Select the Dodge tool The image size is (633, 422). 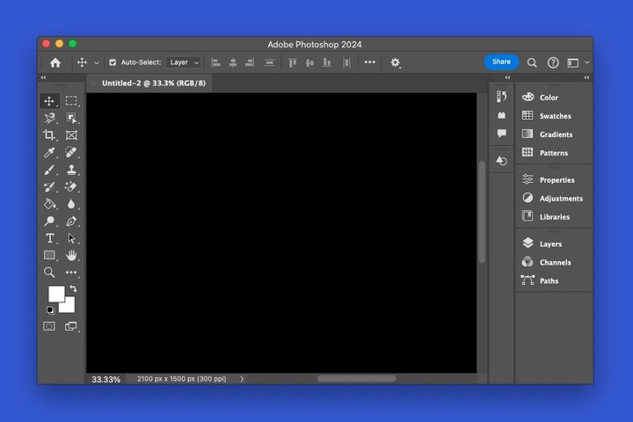pos(49,222)
